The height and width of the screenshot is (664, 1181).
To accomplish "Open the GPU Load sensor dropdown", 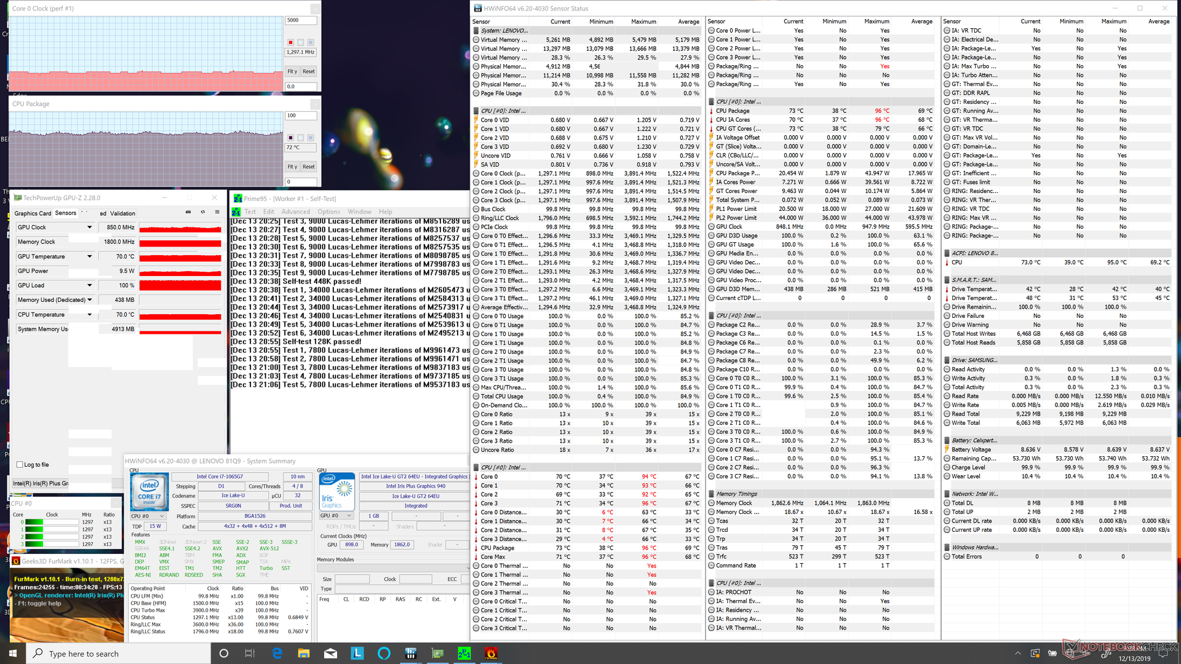I will click(89, 285).
